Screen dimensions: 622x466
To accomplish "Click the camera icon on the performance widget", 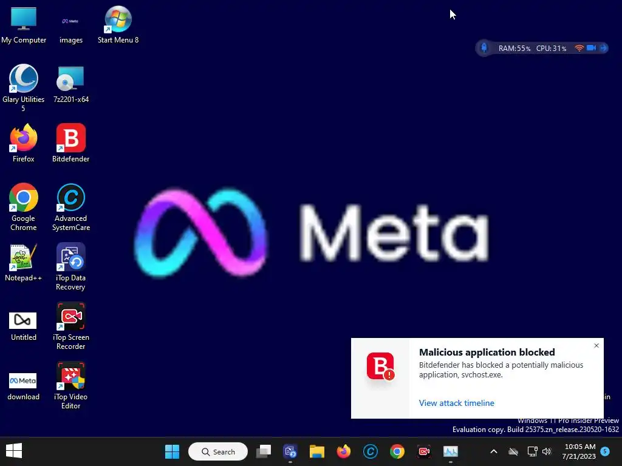I will tap(591, 48).
